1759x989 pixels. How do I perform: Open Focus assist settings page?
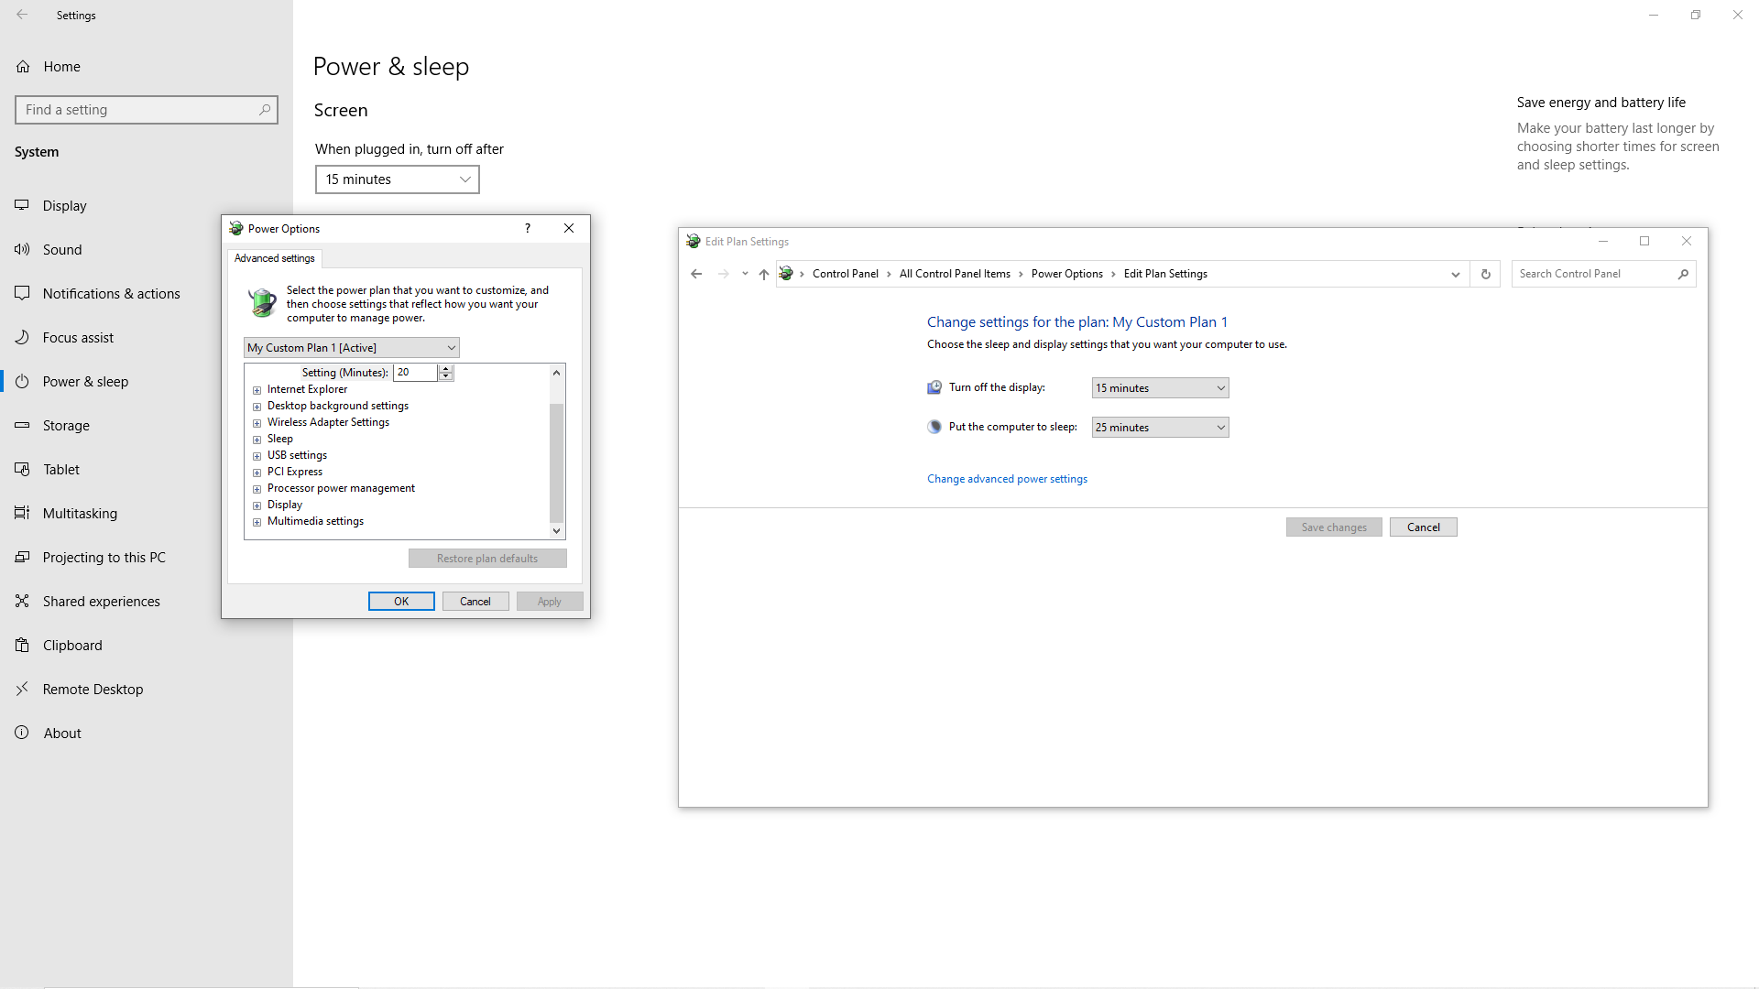point(78,338)
